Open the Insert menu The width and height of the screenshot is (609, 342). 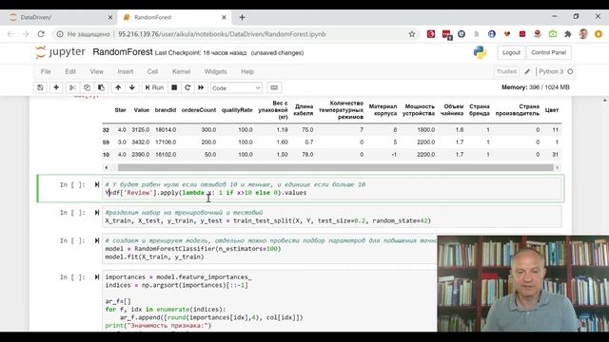[126, 72]
